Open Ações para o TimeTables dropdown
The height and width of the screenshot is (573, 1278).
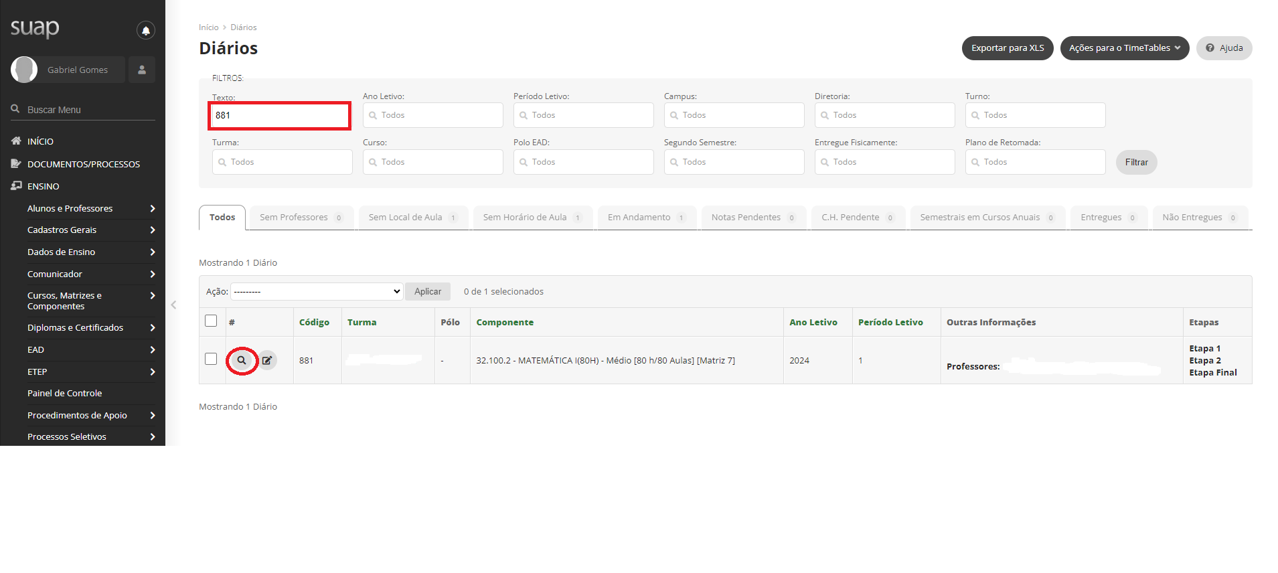(x=1125, y=48)
